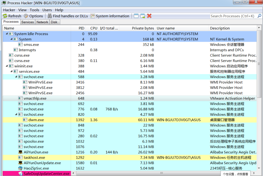Click the red X terminate icon on the toolbar

(x=149, y=16)
